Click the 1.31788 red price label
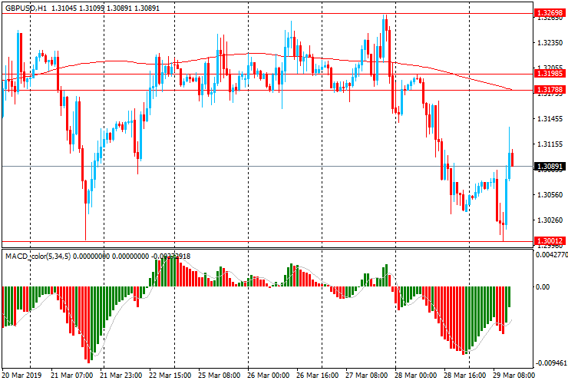Screen dimensions: 568x384 [550, 90]
